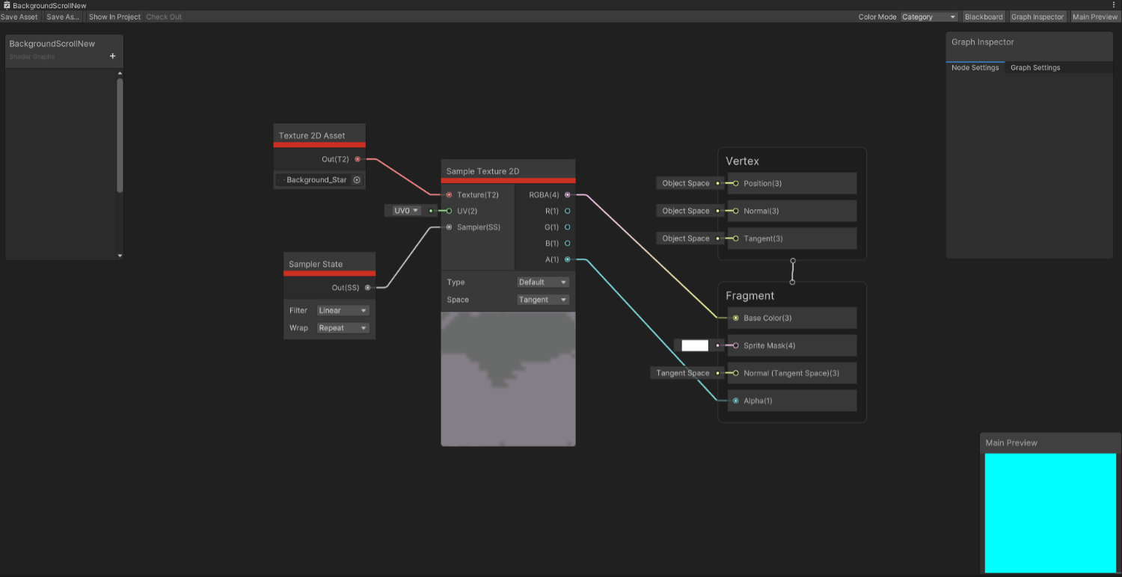This screenshot has height=577, width=1122.
Task: Click the UV(2) input port
Action: 449,211
